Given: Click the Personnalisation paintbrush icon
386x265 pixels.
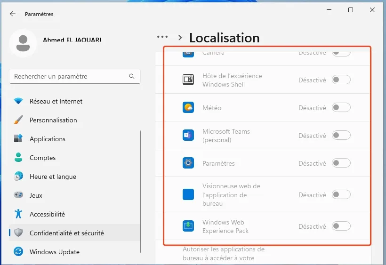Looking at the screenshot, I should (18, 120).
